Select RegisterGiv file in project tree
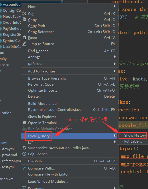This screenshot has width=148, height=189. tap(12, 35)
